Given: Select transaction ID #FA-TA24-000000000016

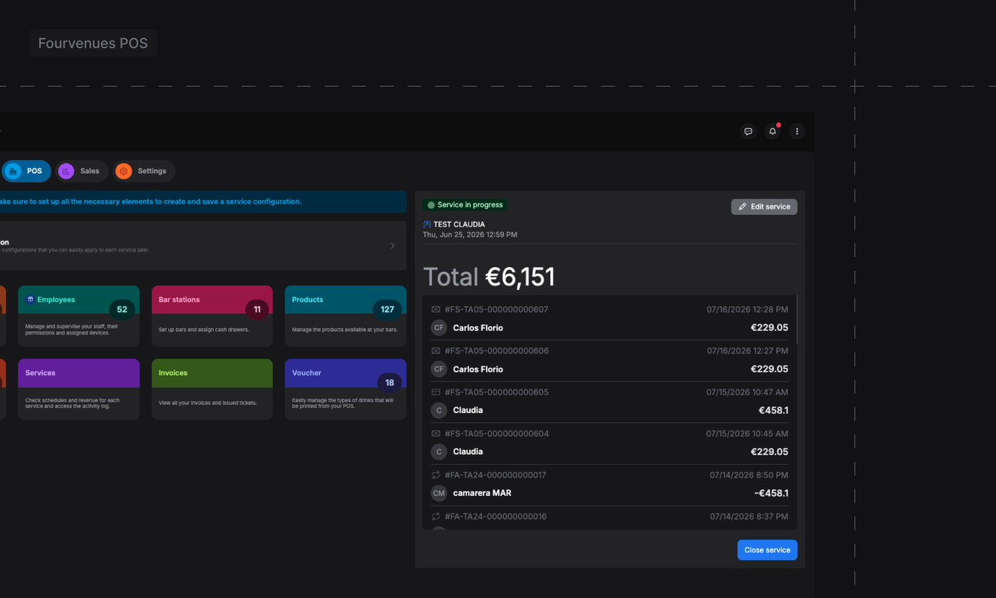Looking at the screenshot, I should [x=495, y=516].
